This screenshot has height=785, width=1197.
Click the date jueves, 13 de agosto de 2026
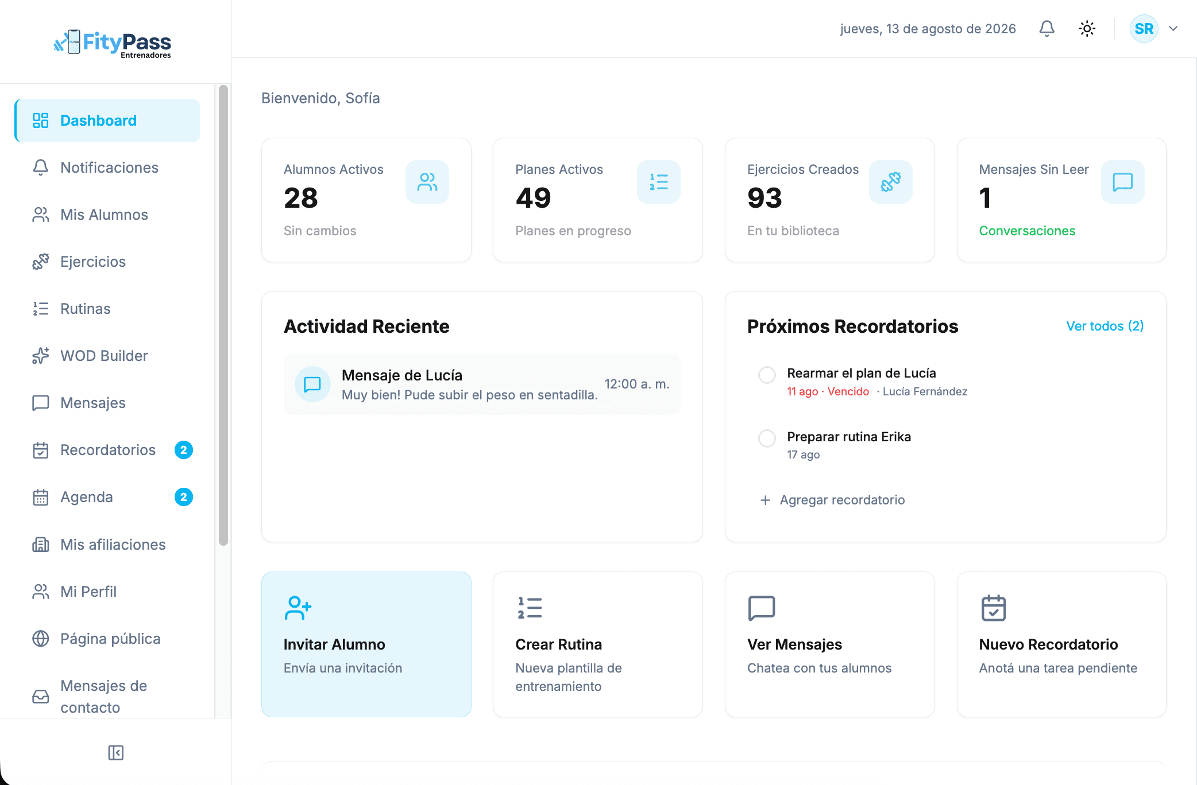pos(928,29)
